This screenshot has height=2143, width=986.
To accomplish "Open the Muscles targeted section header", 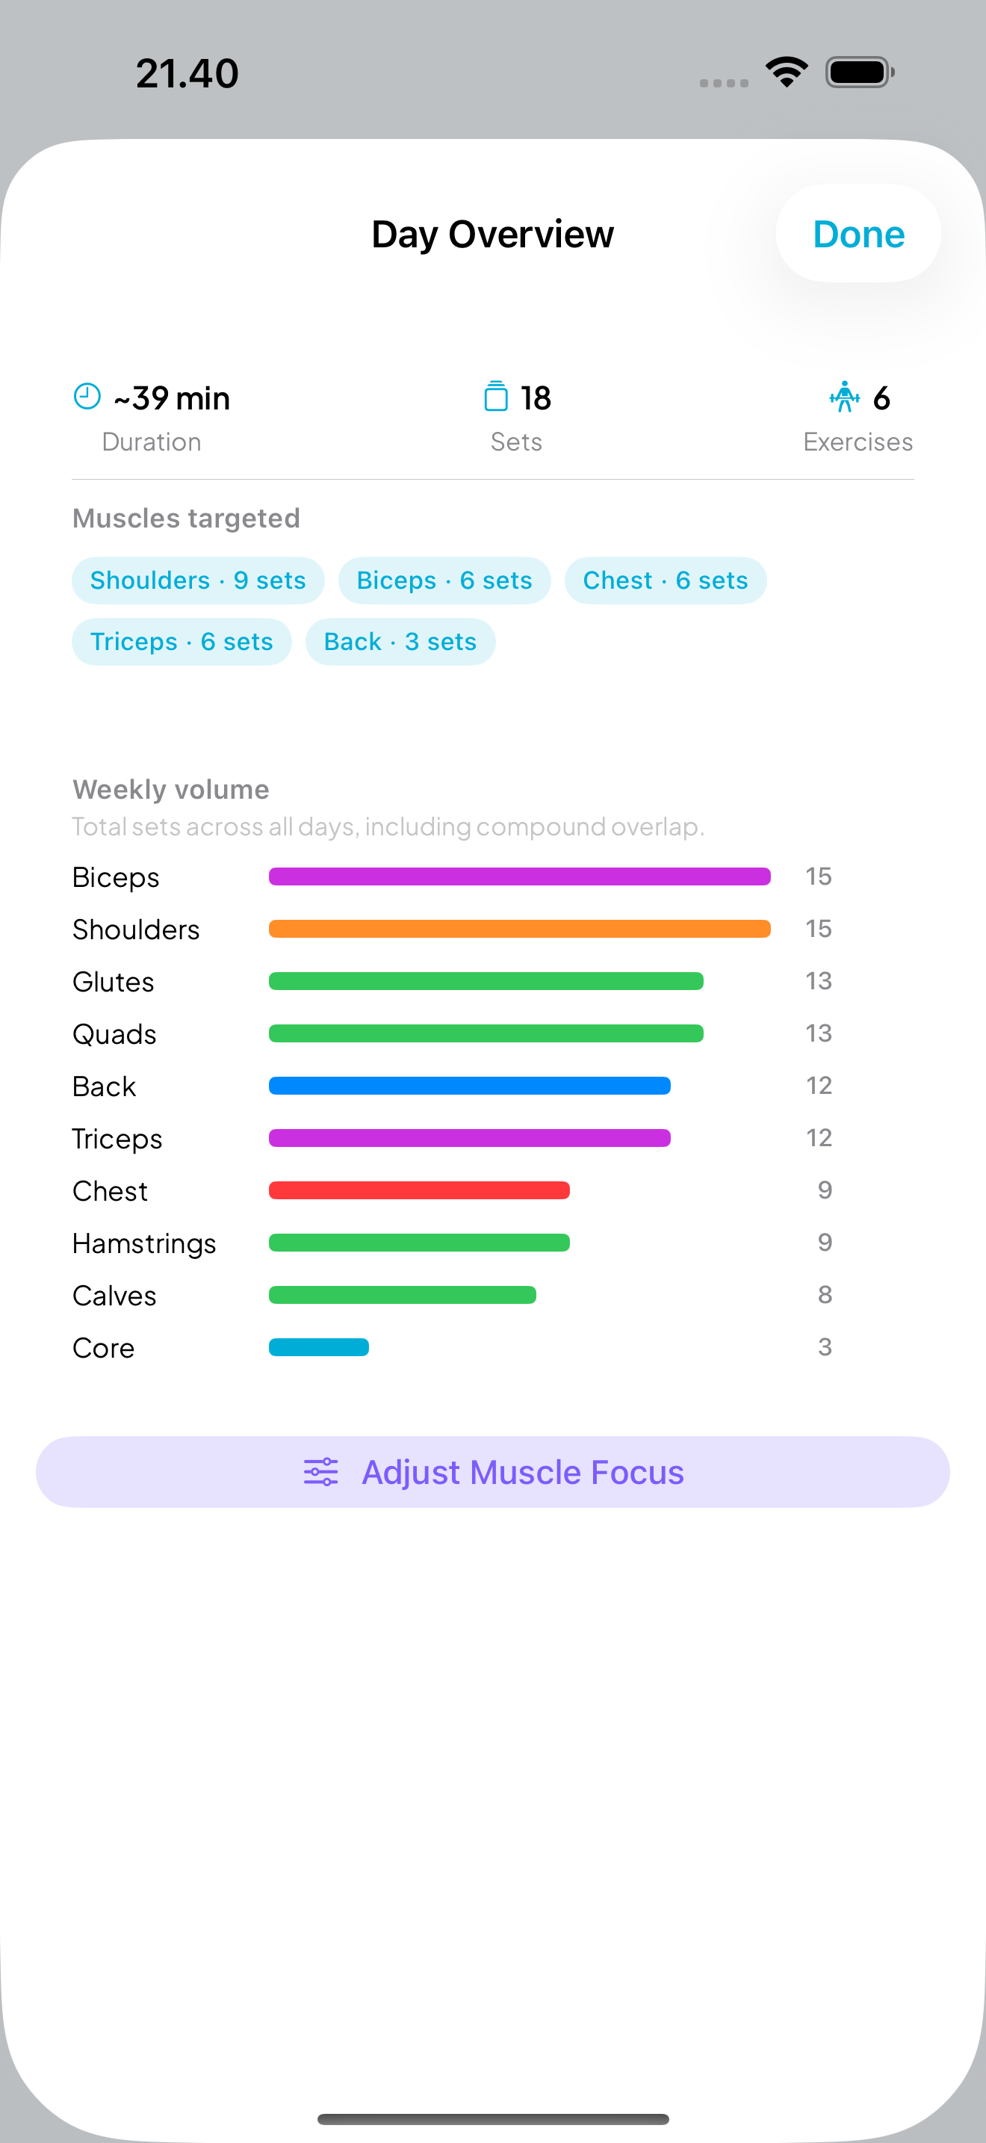I will 186,518.
